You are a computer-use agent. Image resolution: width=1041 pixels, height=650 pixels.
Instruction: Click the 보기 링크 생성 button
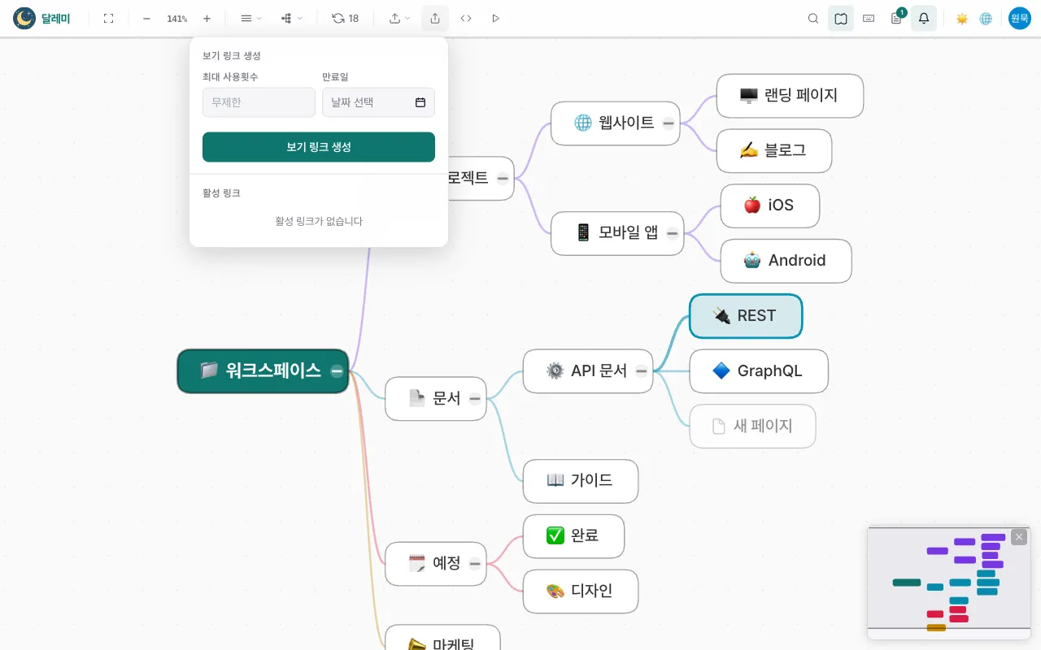pos(319,147)
